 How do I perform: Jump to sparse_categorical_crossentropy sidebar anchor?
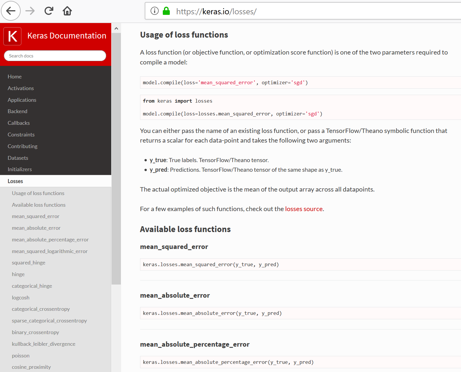pos(49,321)
